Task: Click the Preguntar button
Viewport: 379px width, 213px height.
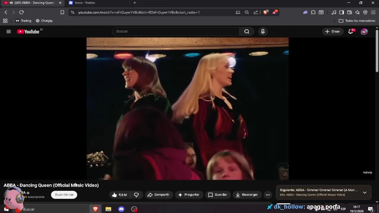Action: [189, 195]
